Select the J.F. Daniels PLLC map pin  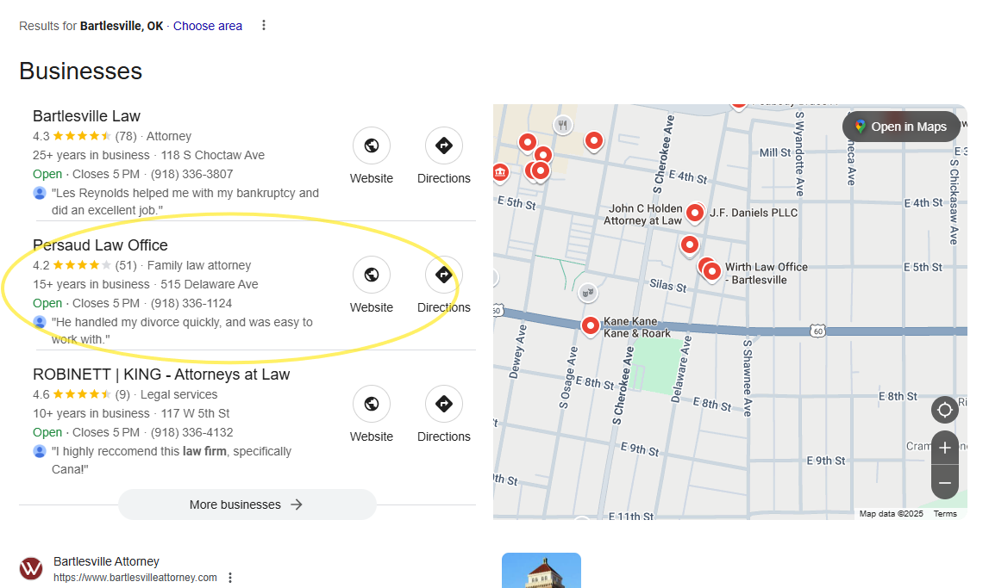tap(695, 214)
